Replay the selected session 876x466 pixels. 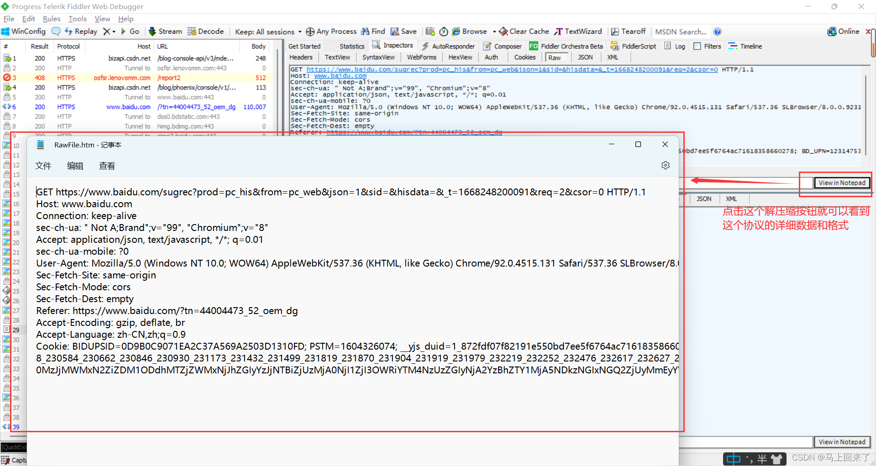point(81,31)
